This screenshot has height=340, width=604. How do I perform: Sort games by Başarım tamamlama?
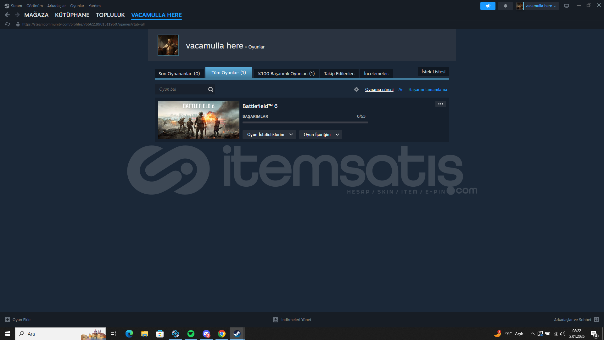tap(428, 90)
